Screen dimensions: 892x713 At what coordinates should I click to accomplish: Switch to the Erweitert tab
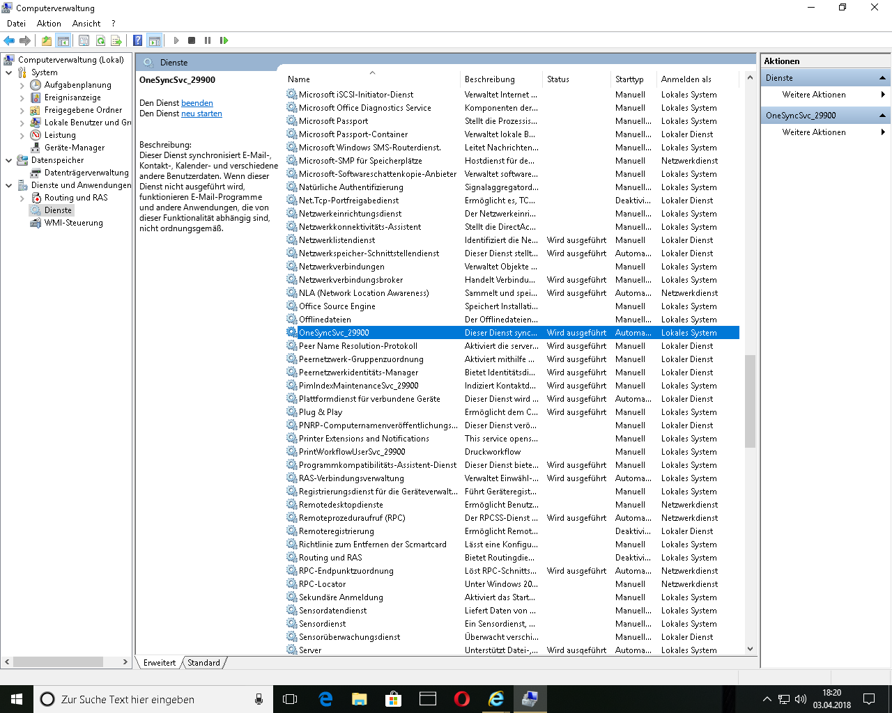tap(160, 663)
